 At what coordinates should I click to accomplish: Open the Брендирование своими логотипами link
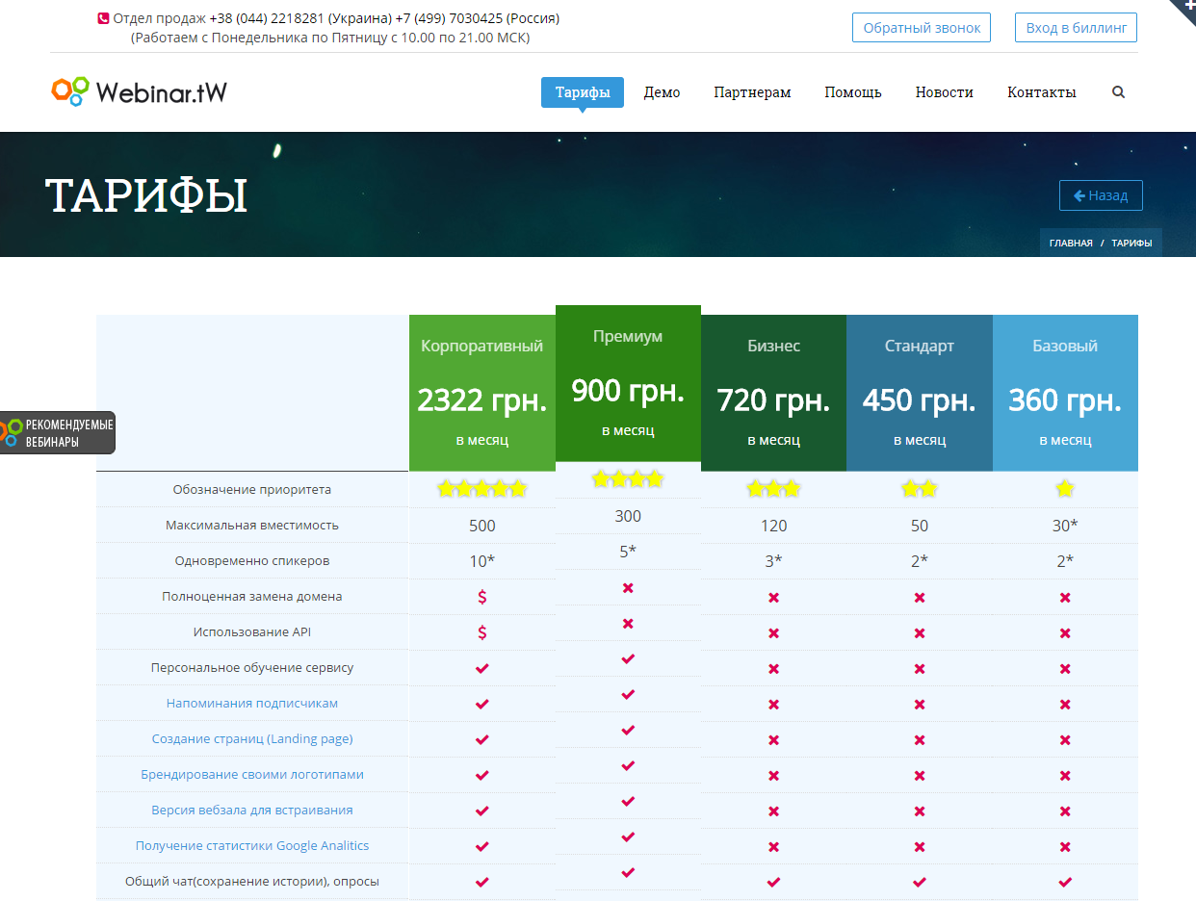point(252,774)
